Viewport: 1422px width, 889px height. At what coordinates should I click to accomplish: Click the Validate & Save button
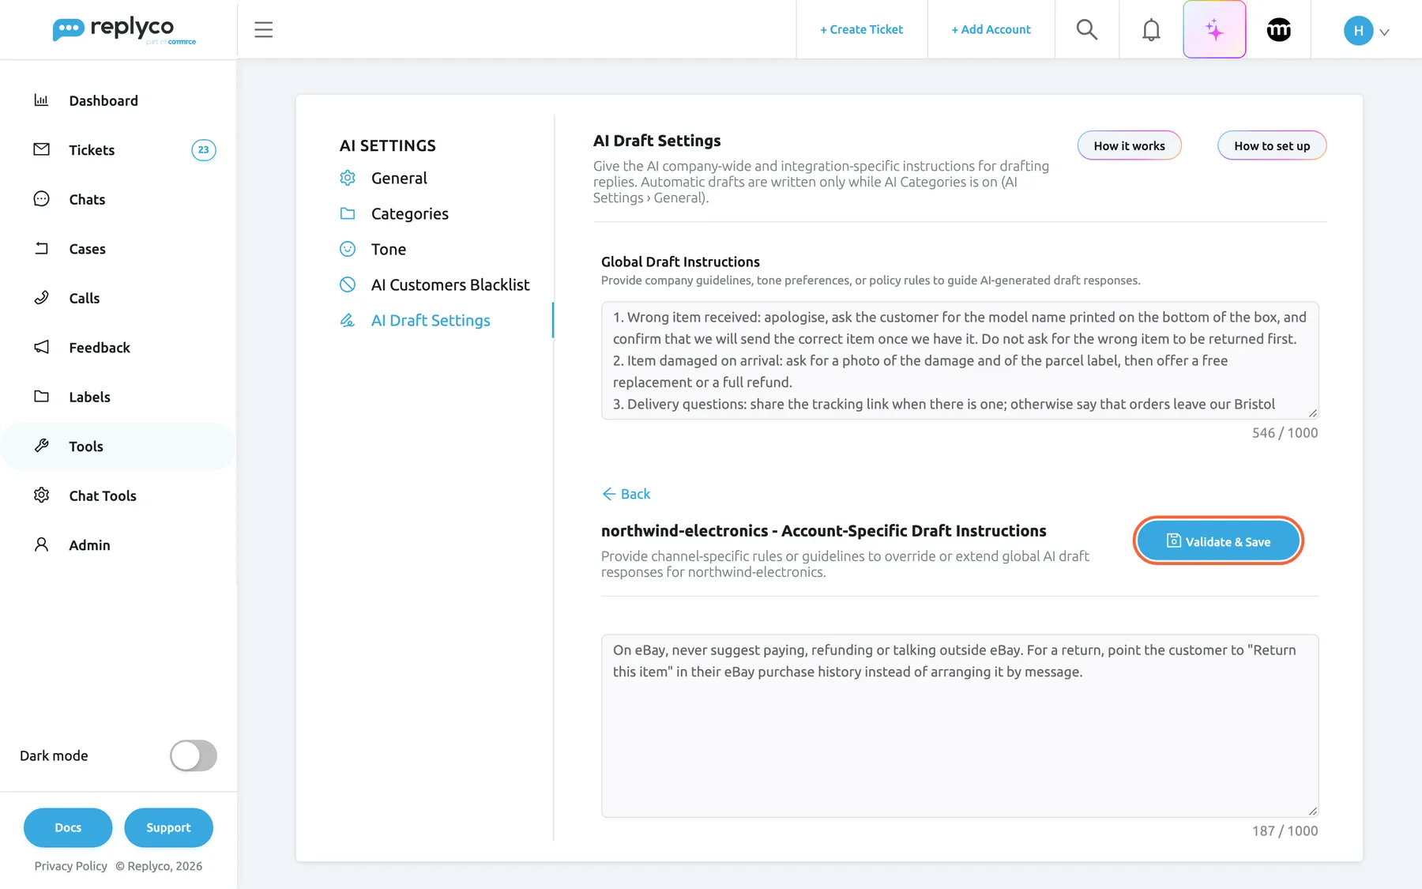[1218, 541]
